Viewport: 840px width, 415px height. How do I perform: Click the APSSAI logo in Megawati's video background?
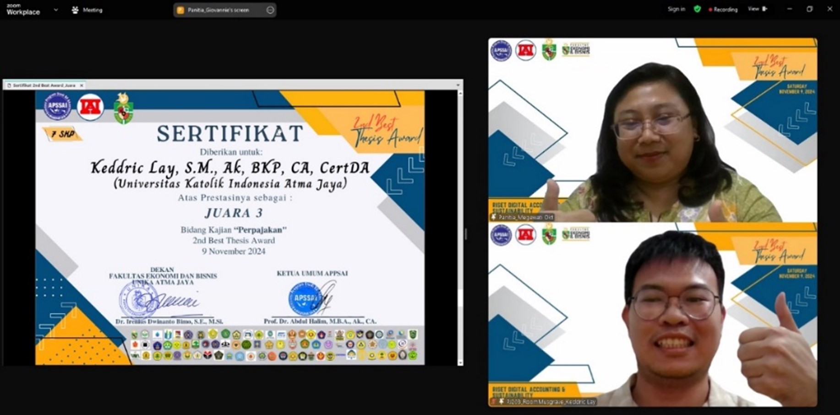coord(501,50)
